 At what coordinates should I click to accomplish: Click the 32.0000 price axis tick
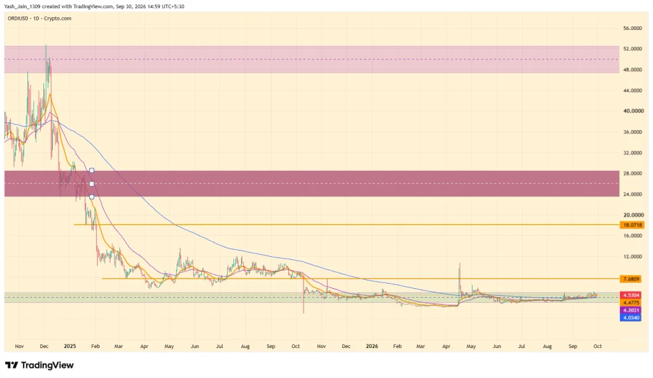coord(632,153)
